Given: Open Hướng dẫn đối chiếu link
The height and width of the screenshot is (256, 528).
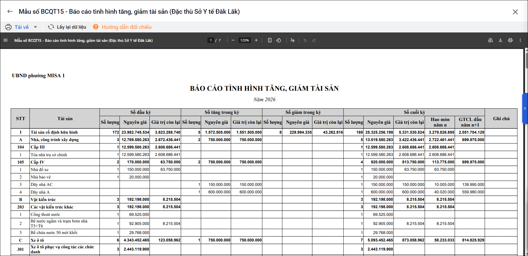Looking at the screenshot, I should coord(127,27).
